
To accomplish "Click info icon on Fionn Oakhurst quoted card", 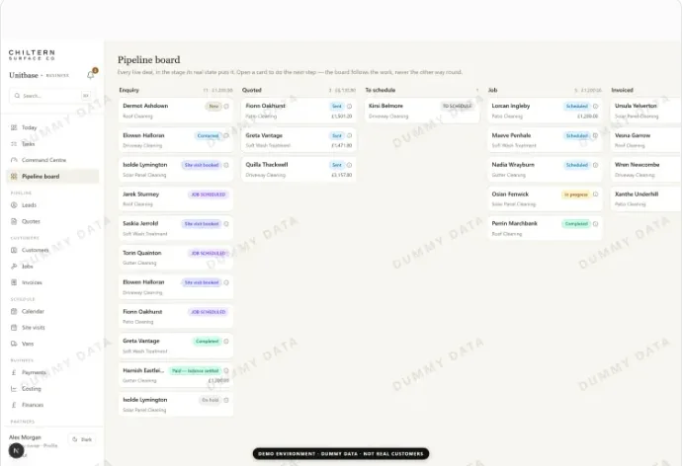I will tap(349, 106).
